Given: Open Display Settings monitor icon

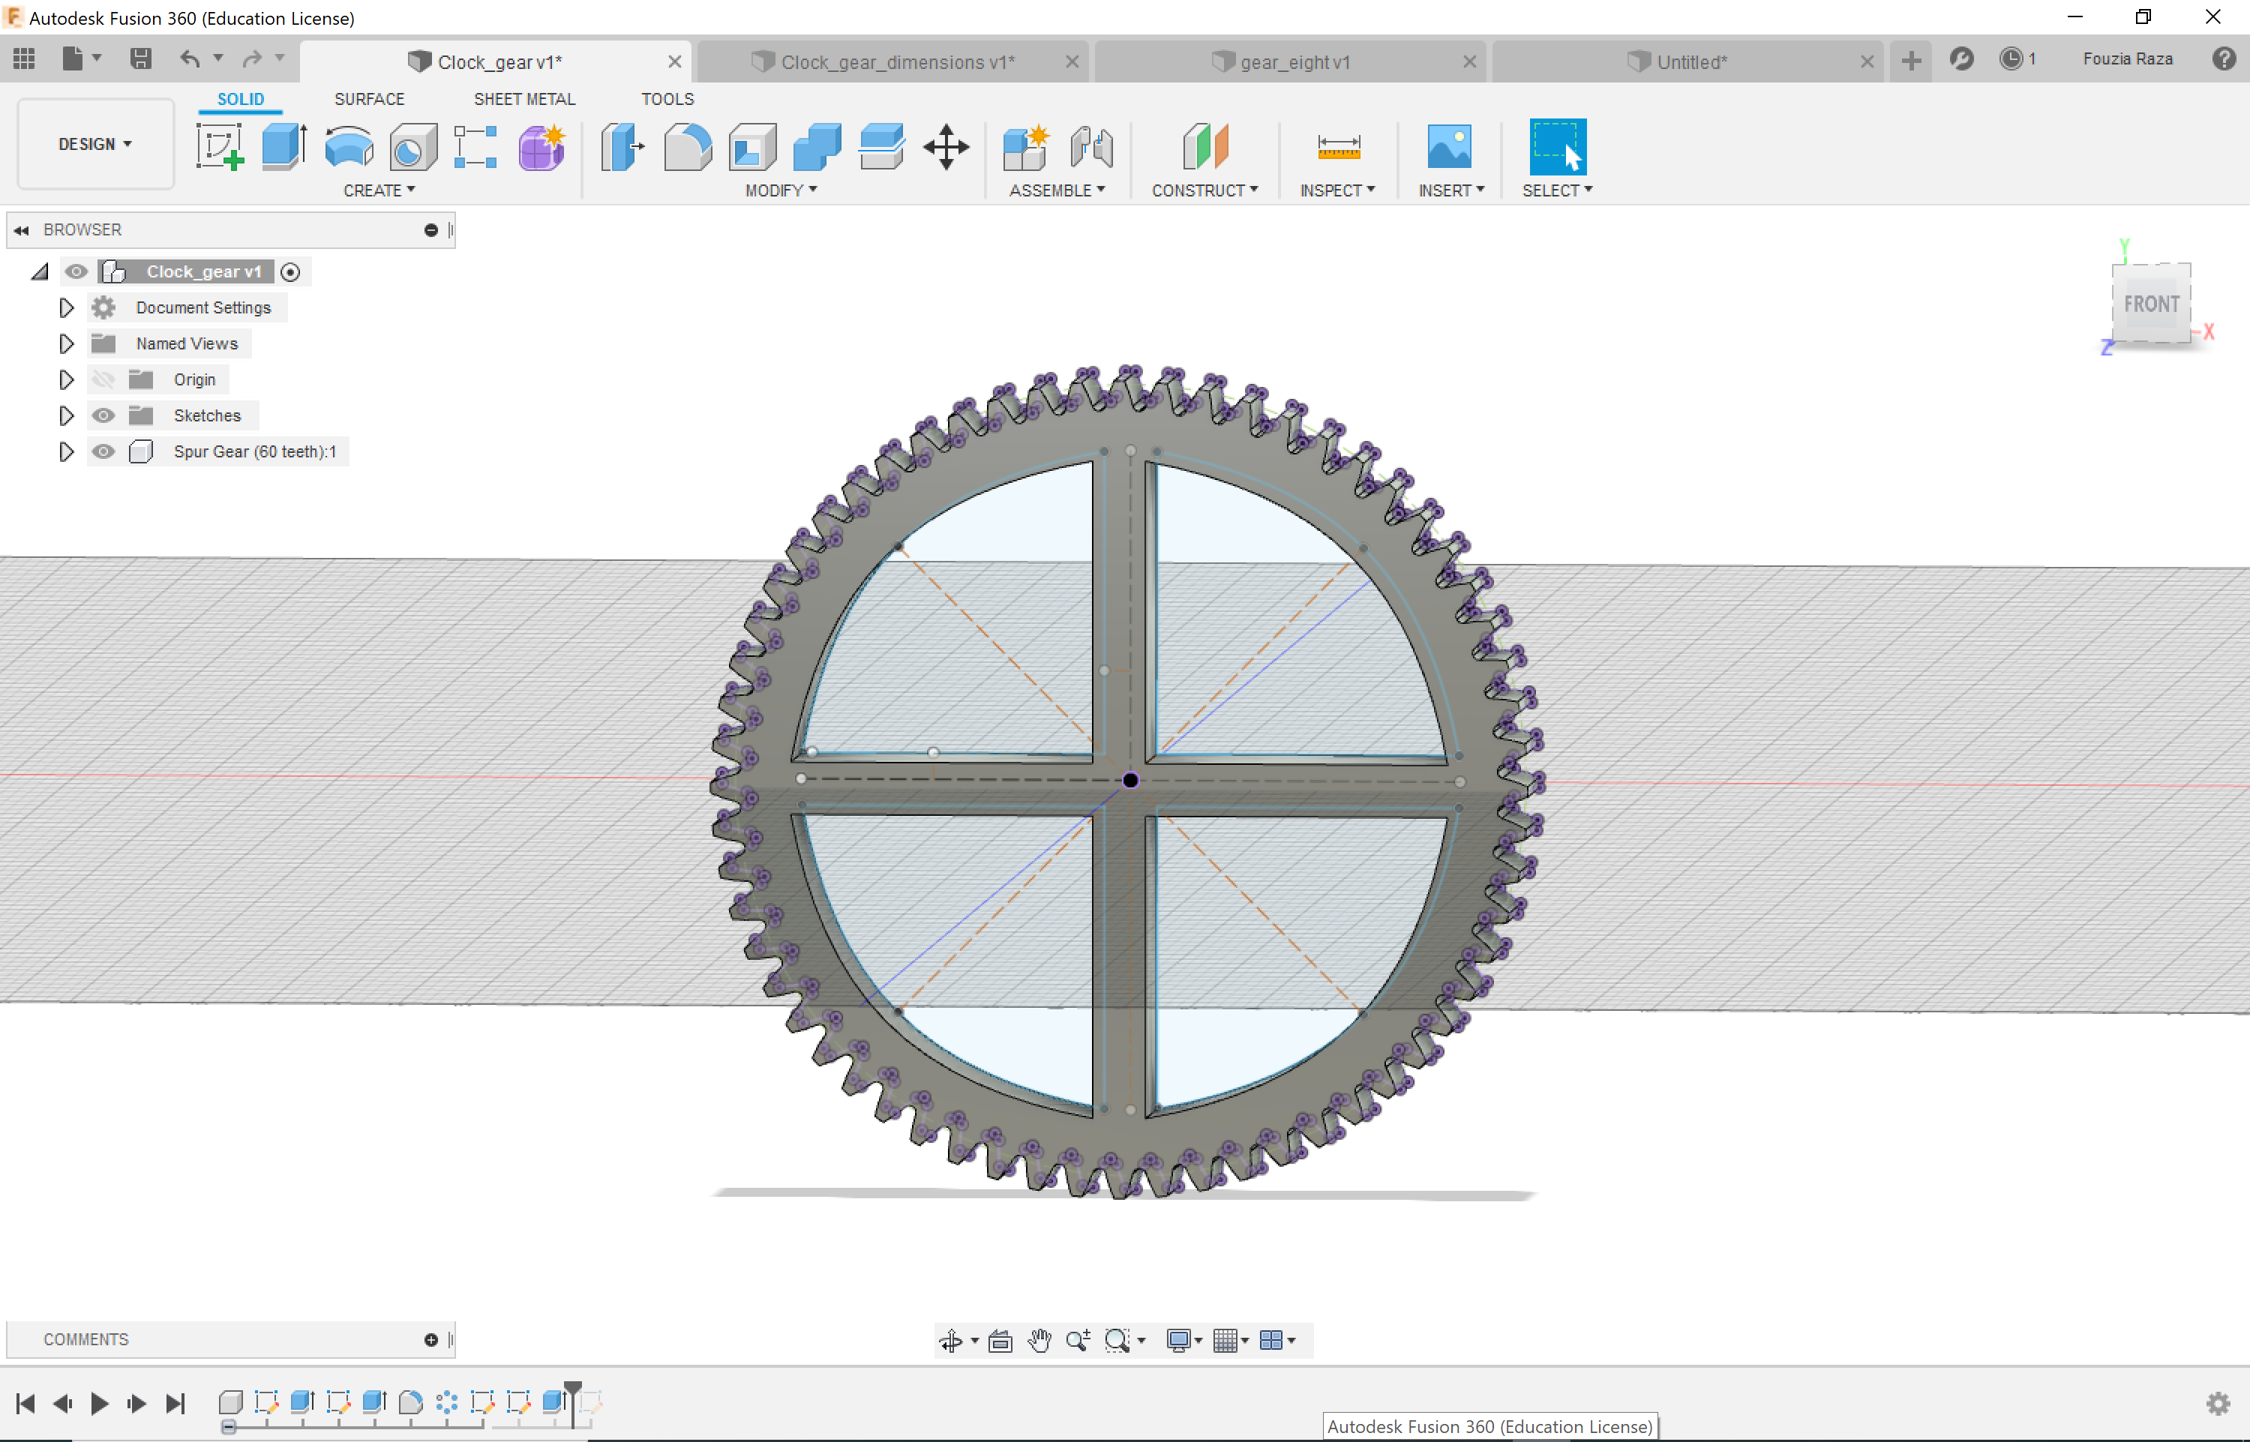Looking at the screenshot, I should (x=1178, y=1341).
